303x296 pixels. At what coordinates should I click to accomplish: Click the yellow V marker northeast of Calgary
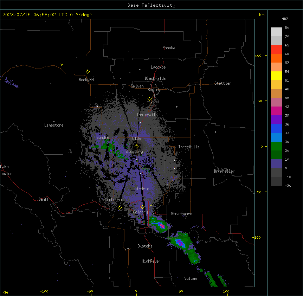tap(151, 205)
